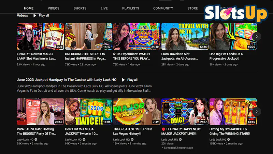
Task: Open $10K Experiment video thumbnail
Action: click(x=137, y=37)
